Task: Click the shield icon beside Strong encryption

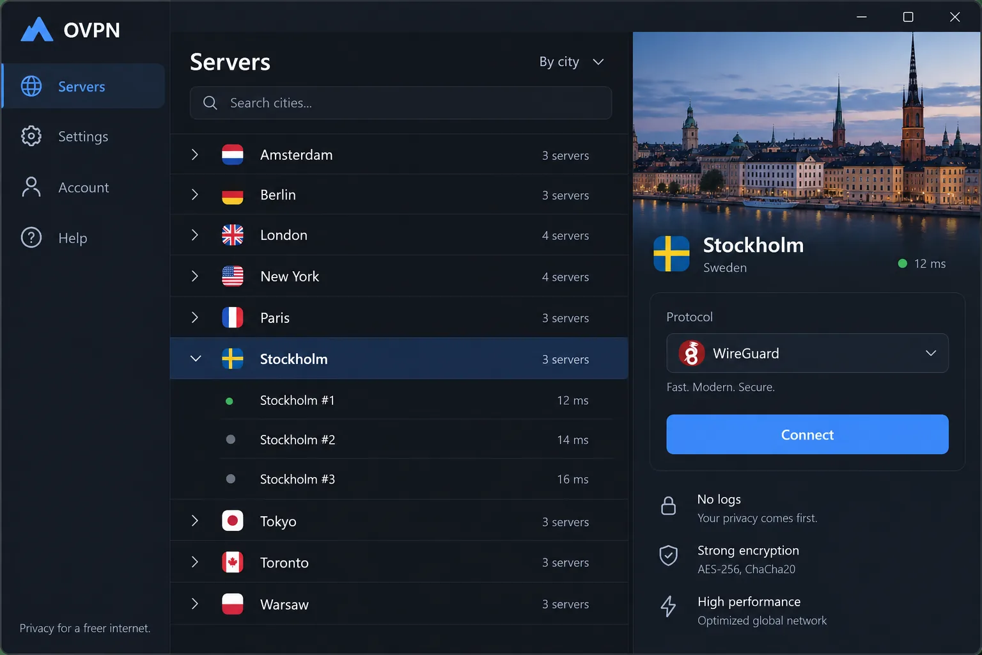Action: coord(668,556)
